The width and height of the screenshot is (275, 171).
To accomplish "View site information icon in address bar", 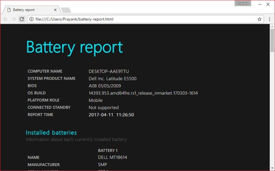I will 32,19.
